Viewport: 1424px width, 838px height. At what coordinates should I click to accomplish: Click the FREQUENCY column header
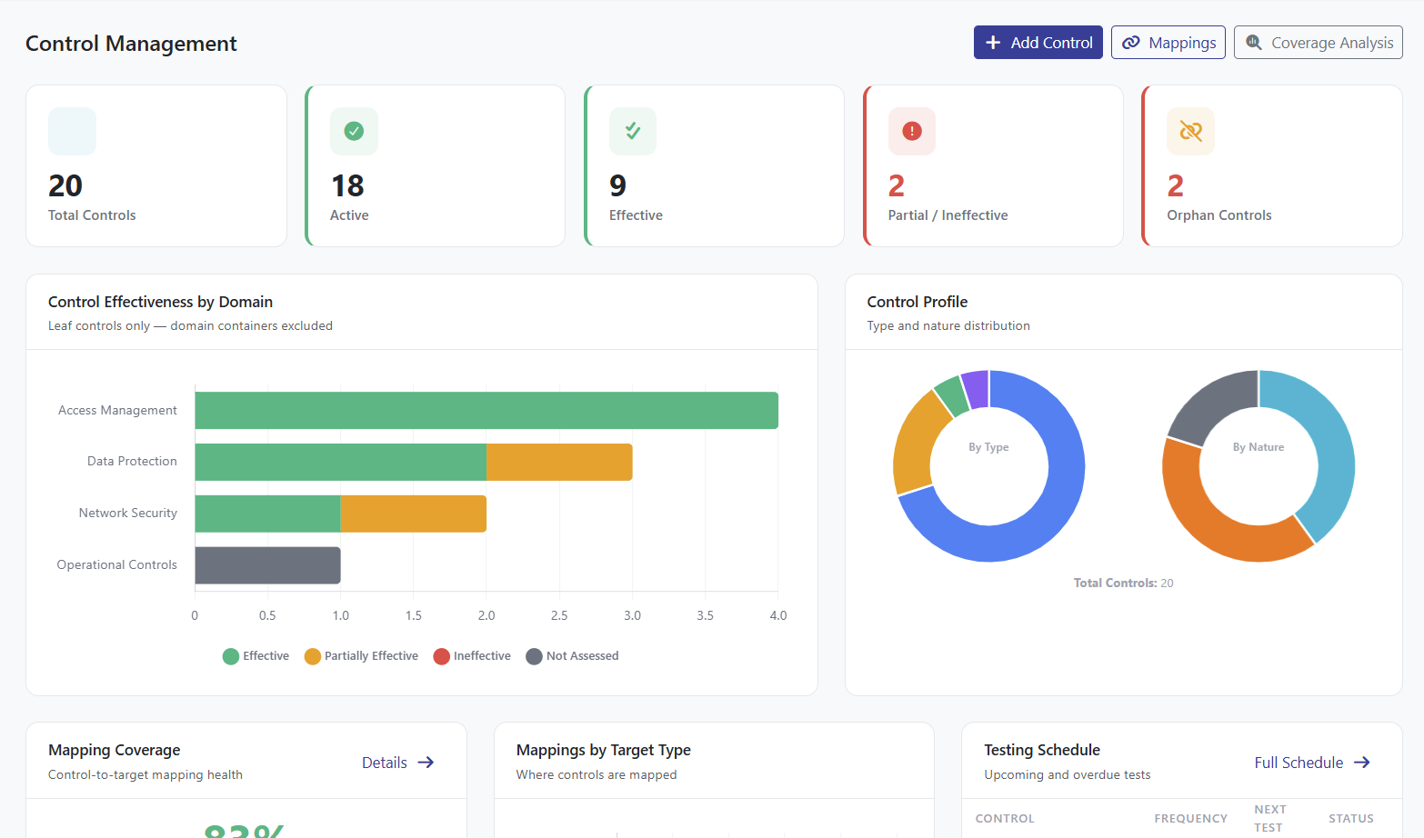[x=1190, y=819]
